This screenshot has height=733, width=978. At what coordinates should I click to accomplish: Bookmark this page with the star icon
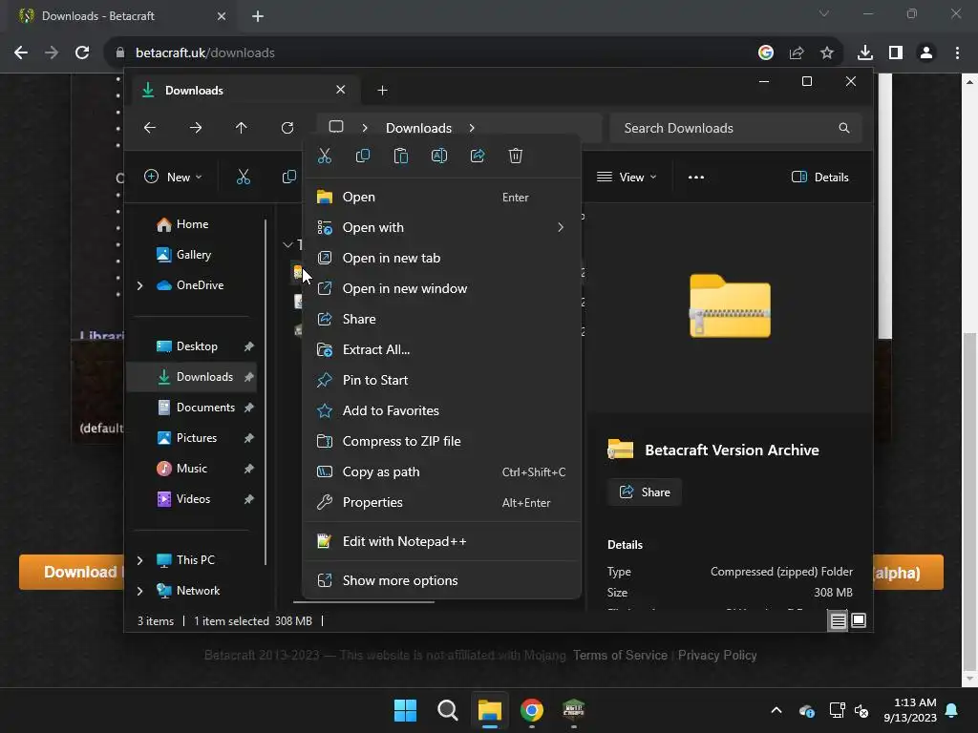click(x=827, y=53)
